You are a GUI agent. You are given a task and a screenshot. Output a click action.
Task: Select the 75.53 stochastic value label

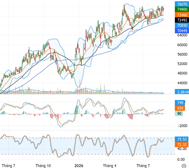(182, 139)
